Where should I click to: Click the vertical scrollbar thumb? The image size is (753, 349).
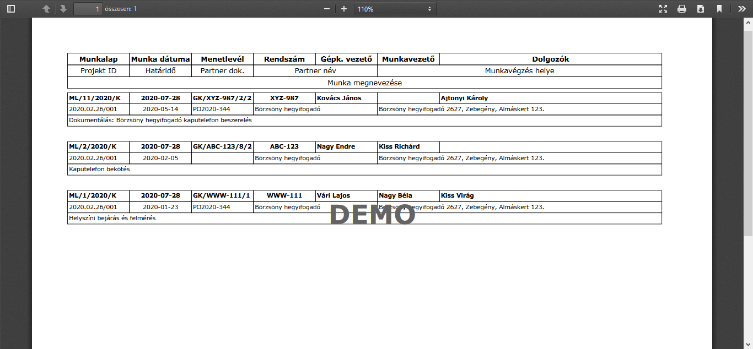748,132
